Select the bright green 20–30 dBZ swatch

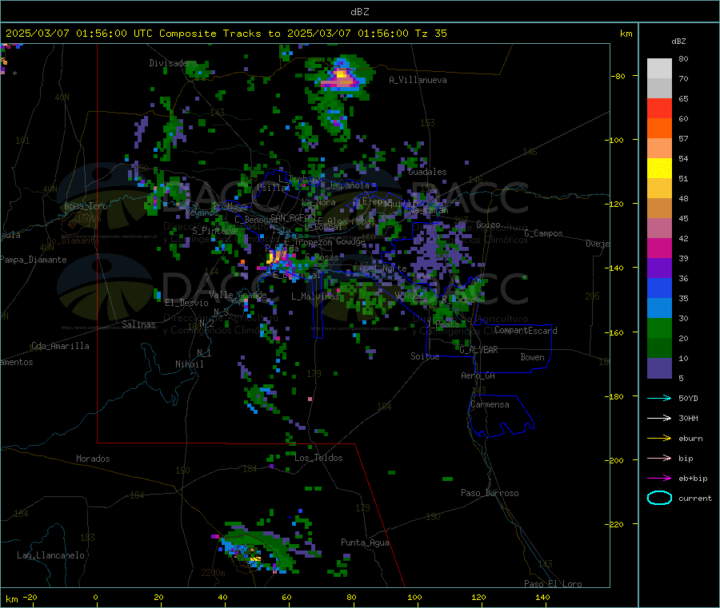(659, 328)
